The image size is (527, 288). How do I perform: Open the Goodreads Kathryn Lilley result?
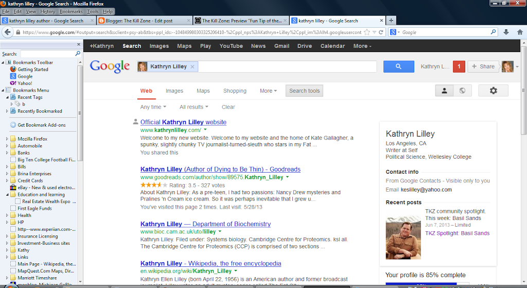click(220, 169)
